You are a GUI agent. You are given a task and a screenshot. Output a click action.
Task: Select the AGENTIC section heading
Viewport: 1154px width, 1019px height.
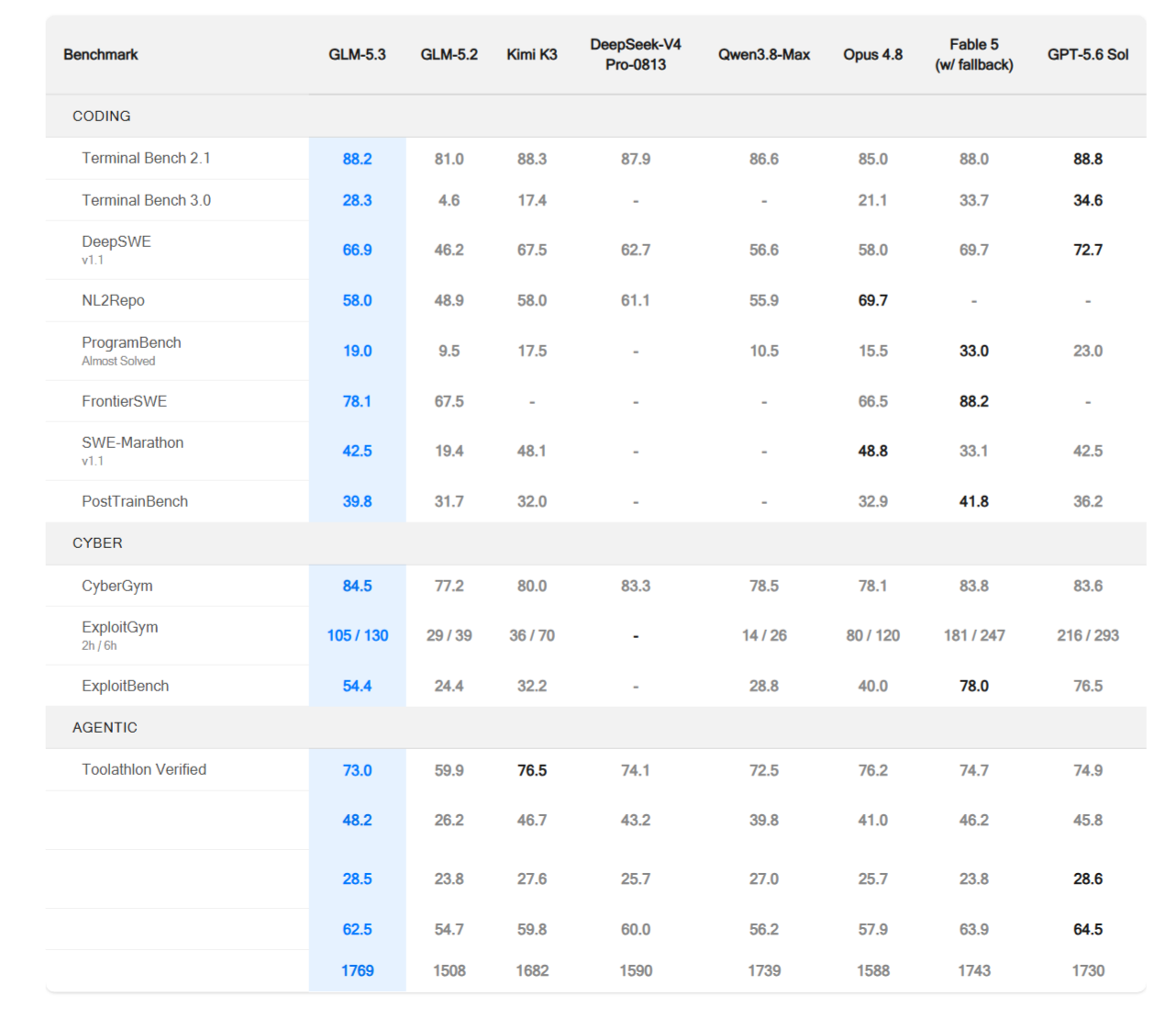[x=105, y=727]
